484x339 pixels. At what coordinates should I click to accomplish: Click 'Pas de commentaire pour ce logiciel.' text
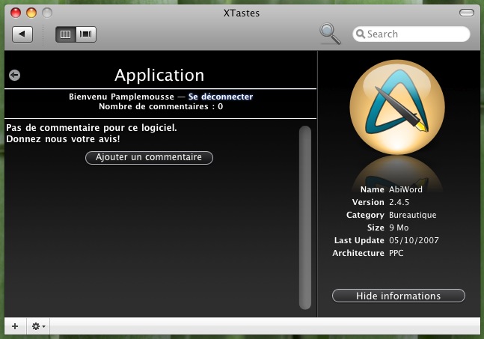(x=91, y=128)
